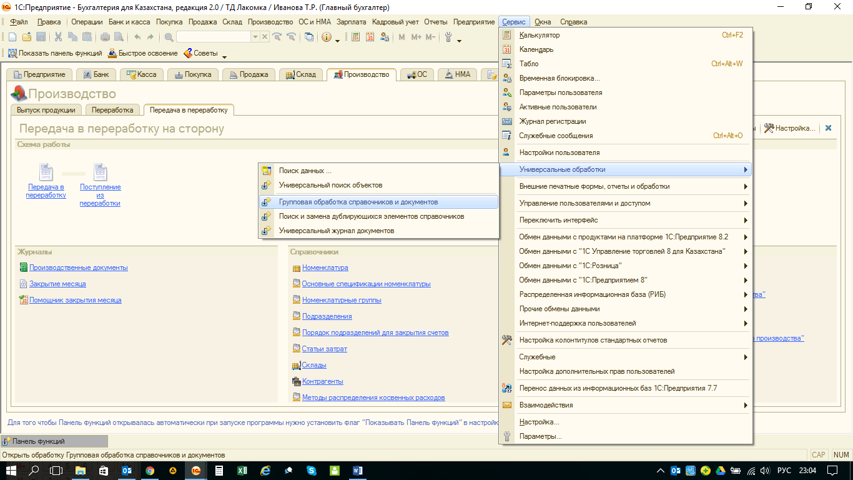Expand Управление пользователями и доступом submenu
The image size is (853, 480).
(x=625, y=203)
